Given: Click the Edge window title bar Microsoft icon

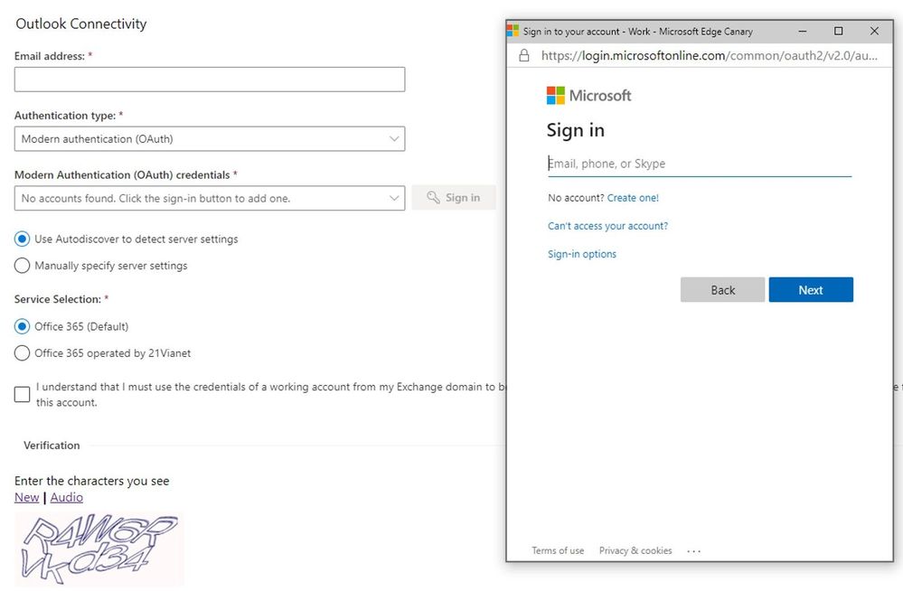Looking at the screenshot, I should click(513, 31).
